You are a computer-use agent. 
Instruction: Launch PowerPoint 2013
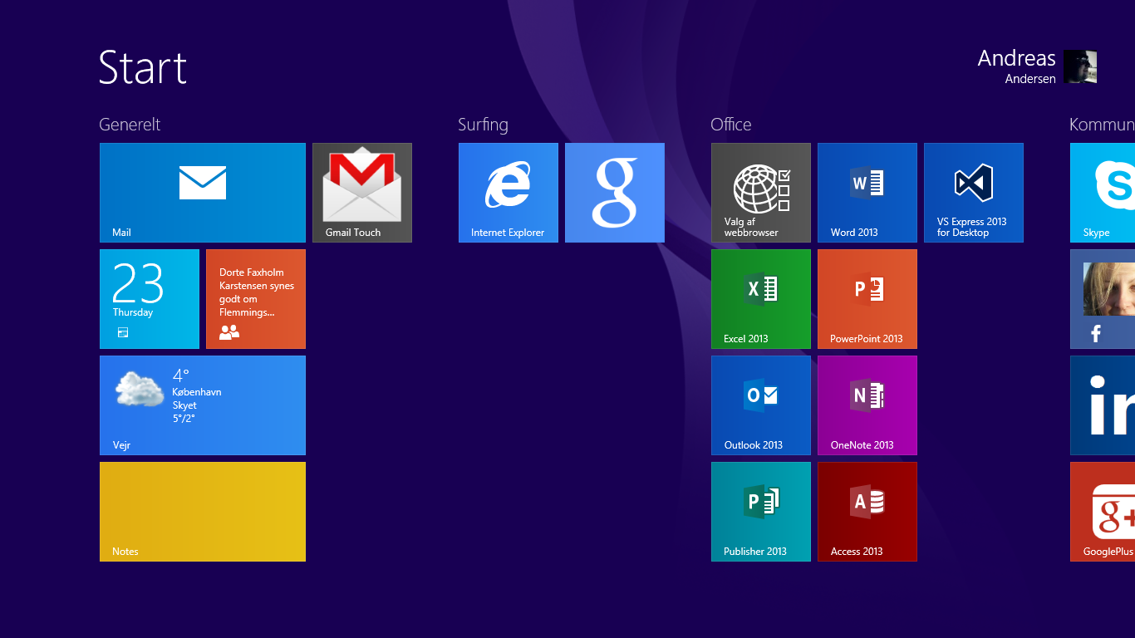(867, 299)
